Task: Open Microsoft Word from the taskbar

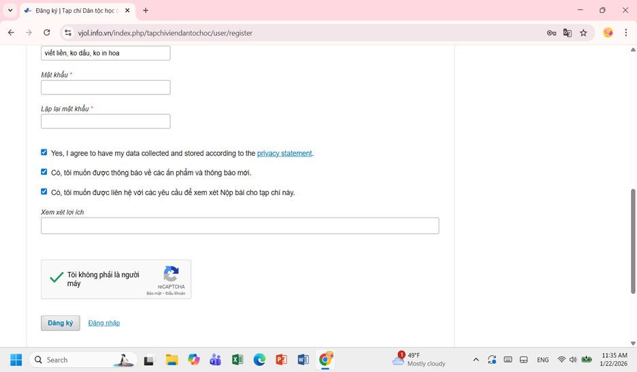Action: click(x=303, y=360)
